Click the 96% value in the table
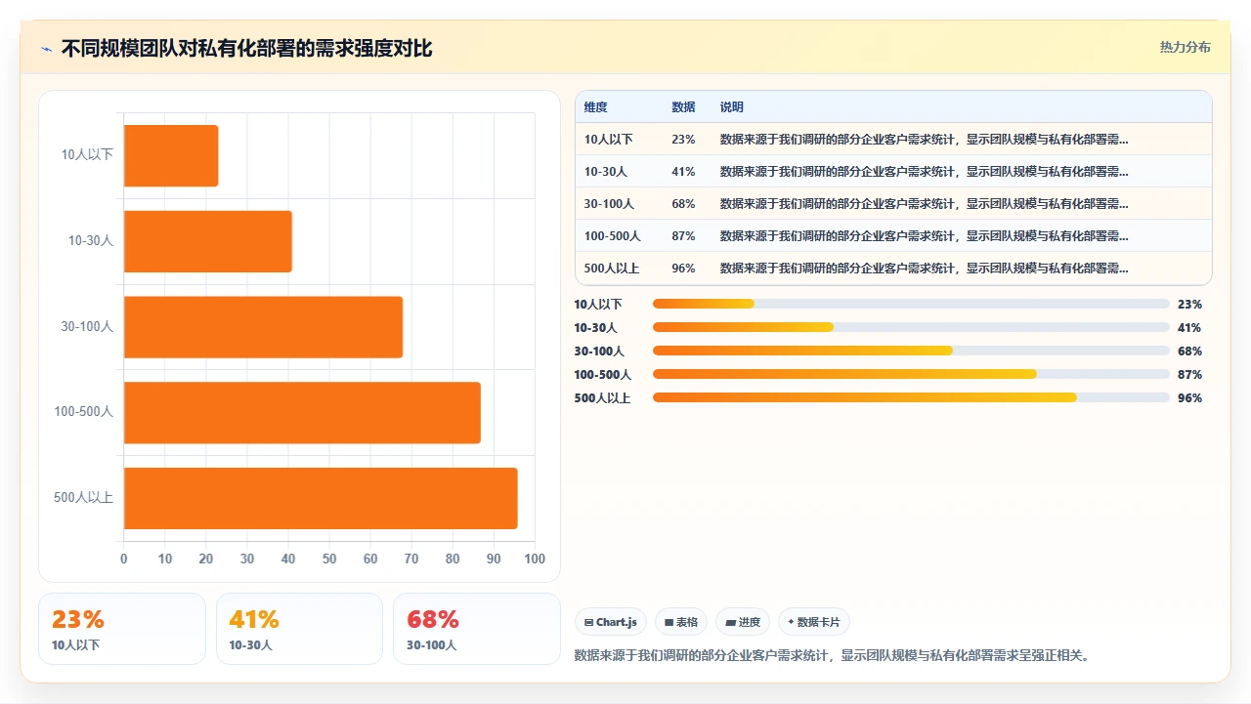 pos(683,269)
